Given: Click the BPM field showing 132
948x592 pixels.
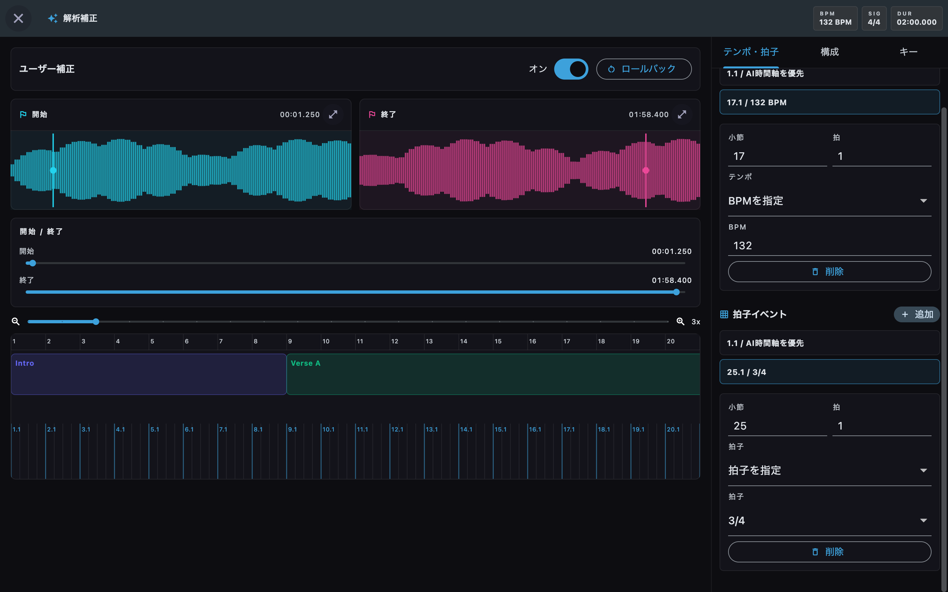Looking at the screenshot, I should pos(829,245).
